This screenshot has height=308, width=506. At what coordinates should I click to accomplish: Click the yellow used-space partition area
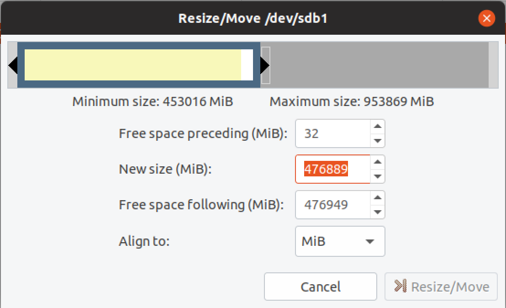132,65
